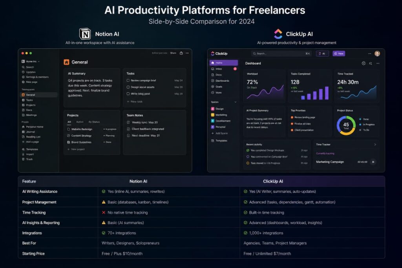Open Notion page more-options ellipsis
This screenshot has height=268, width=402.
[187, 53]
